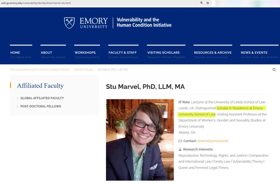280x183 pixels.
Task: Click the Affiliated Faculty sidebar heading
Action: [40, 85]
